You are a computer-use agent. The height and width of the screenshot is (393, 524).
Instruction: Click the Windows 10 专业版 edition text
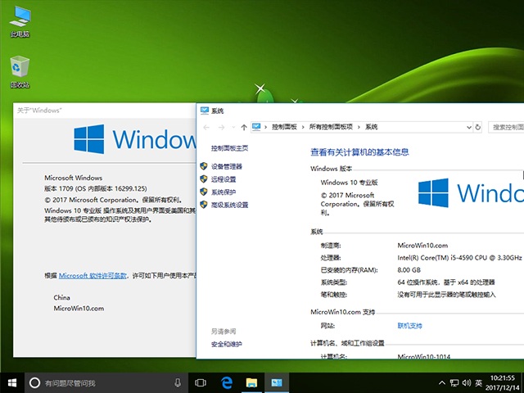[x=349, y=183]
